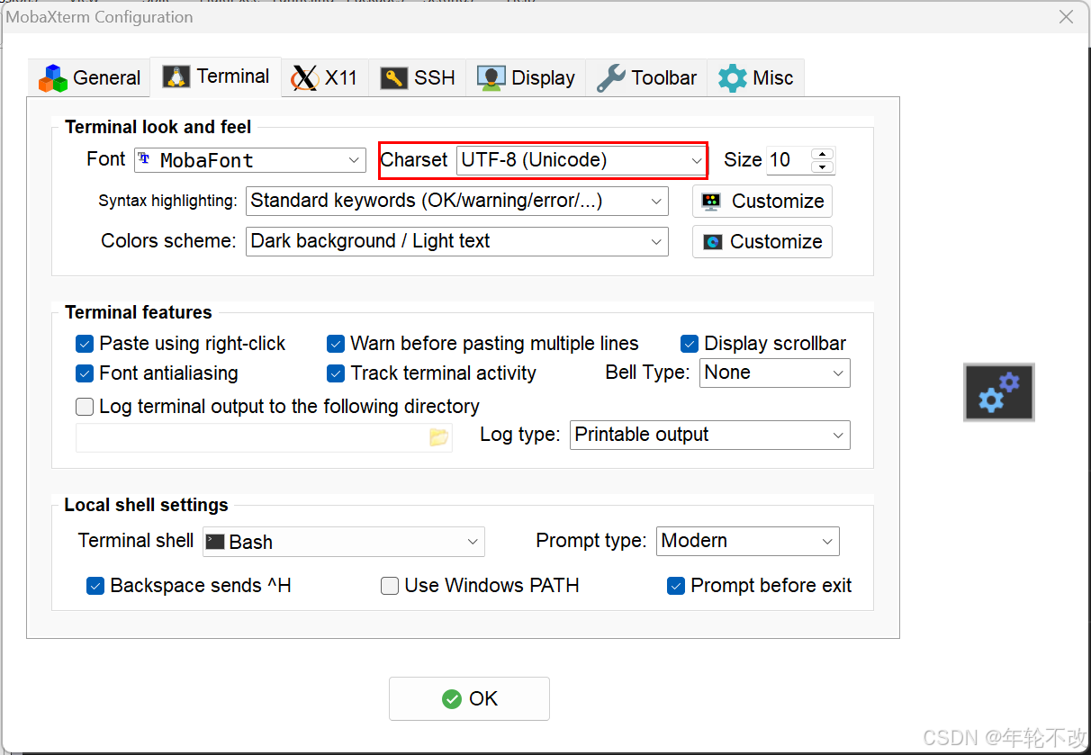Close the MobaXterm Configuration dialog
Screen dimensions: 1091x755
click(x=1066, y=17)
